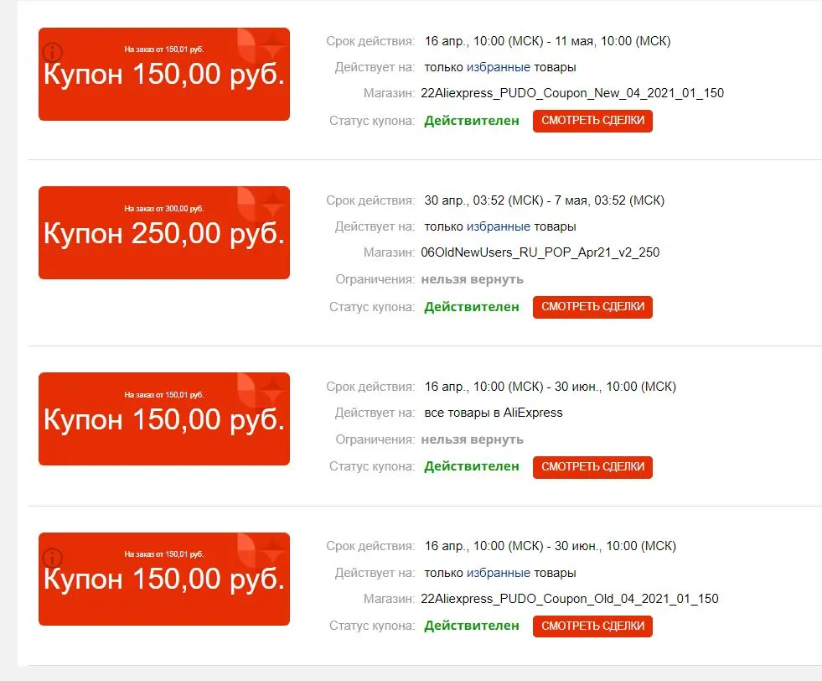Follow избранные link in the 250 руб. coupon
This screenshot has width=822, height=681.
(x=498, y=226)
